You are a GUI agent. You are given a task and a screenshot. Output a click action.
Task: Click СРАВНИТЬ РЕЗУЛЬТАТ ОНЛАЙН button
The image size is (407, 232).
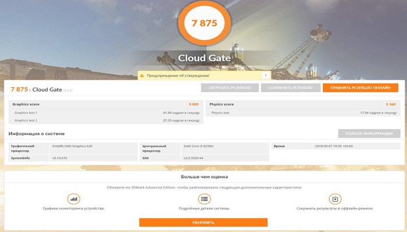click(360, 88)
